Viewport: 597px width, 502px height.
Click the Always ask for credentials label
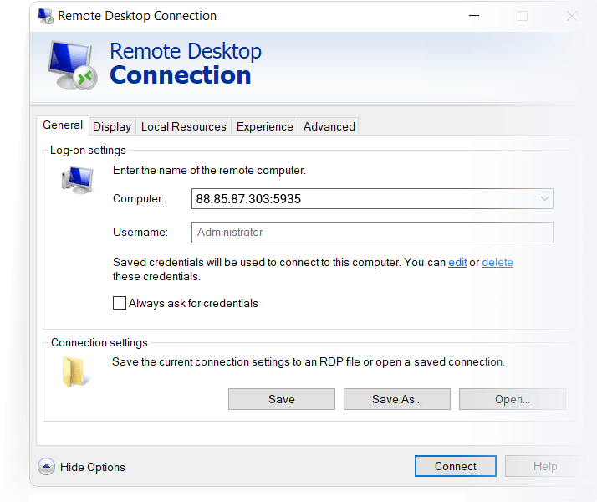tap(193, 303)
